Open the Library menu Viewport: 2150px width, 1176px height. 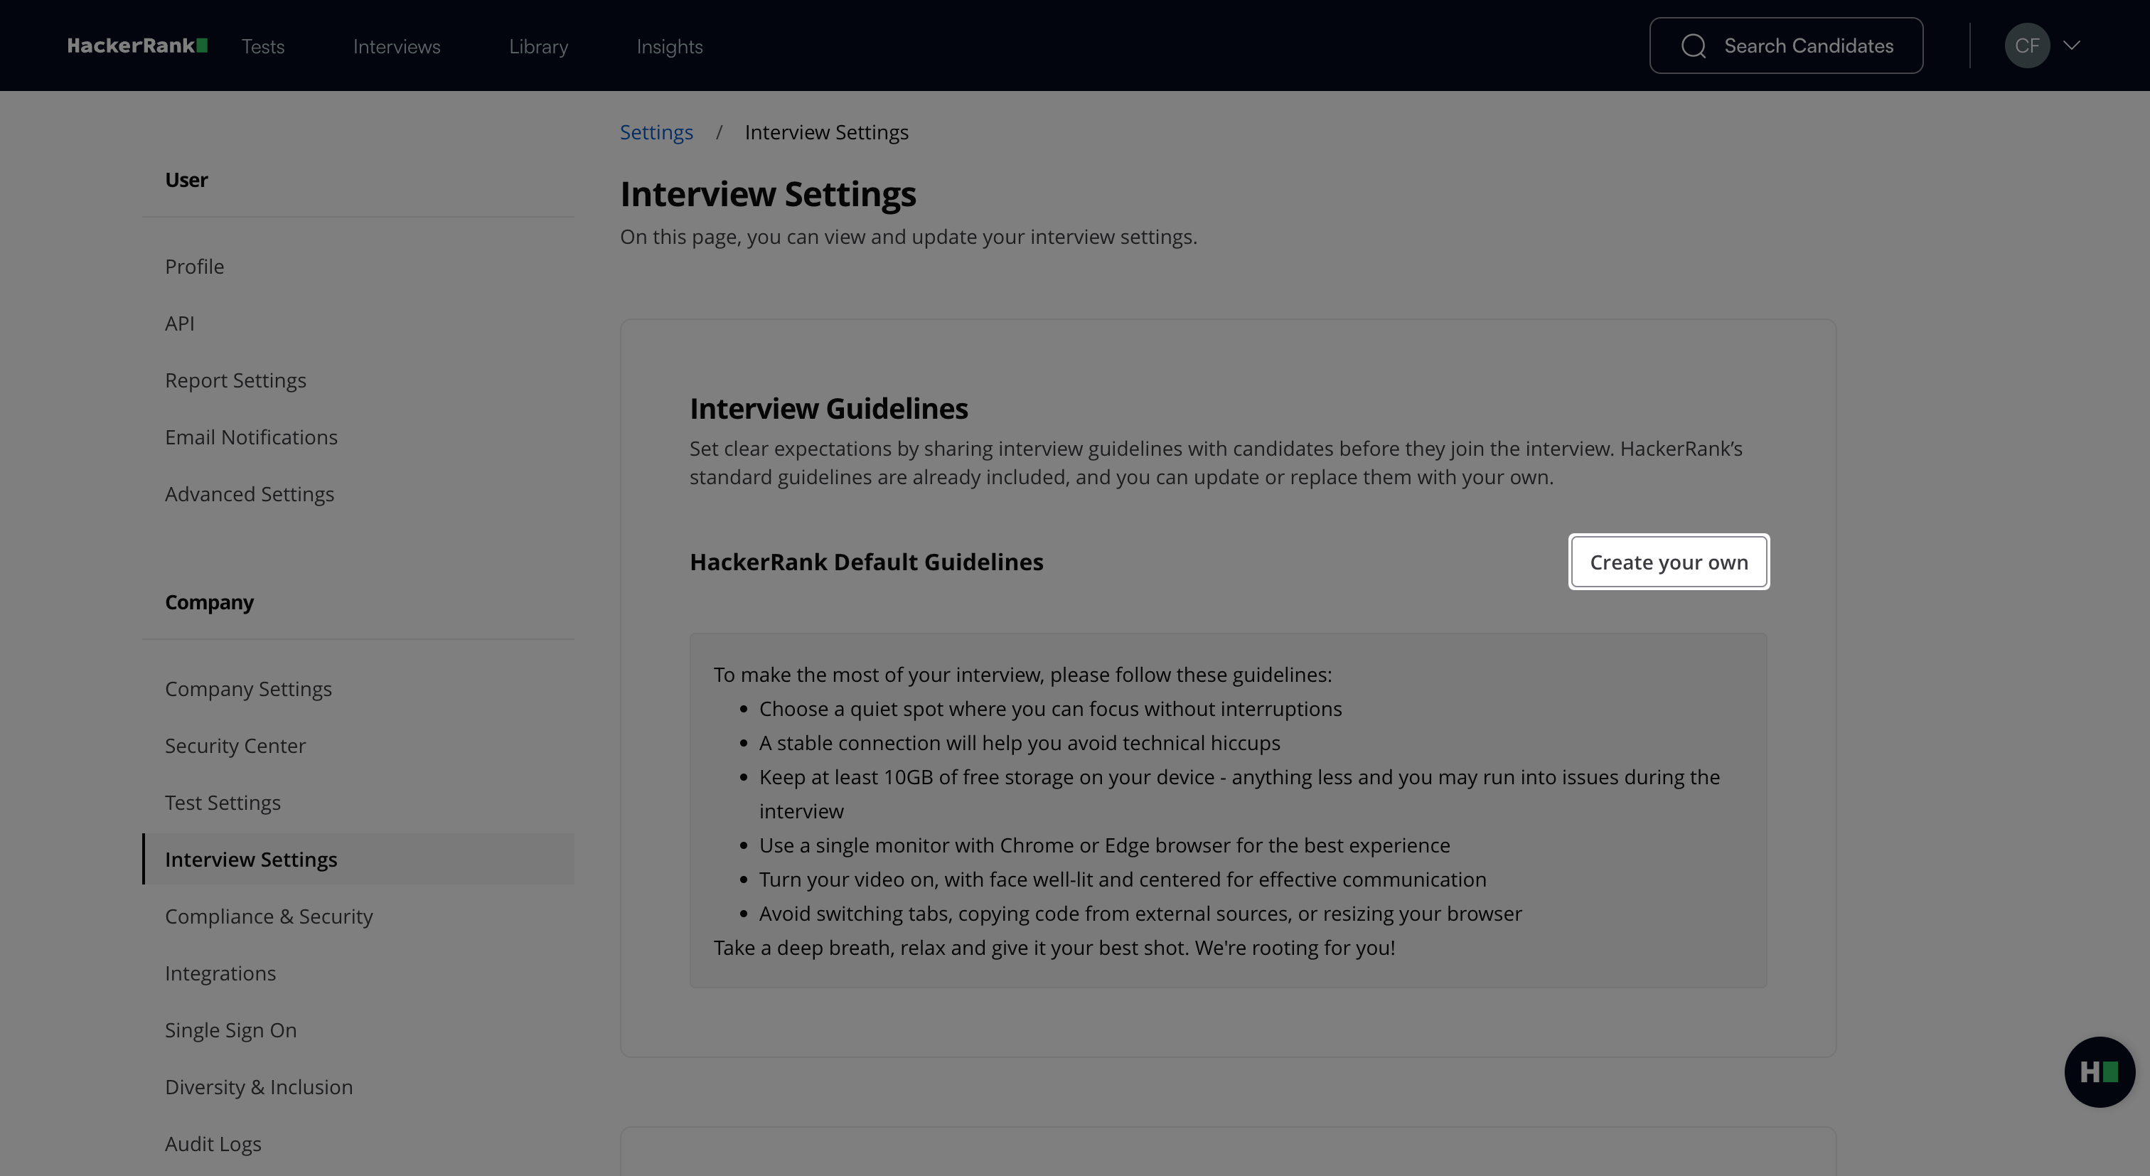[538, 47]
